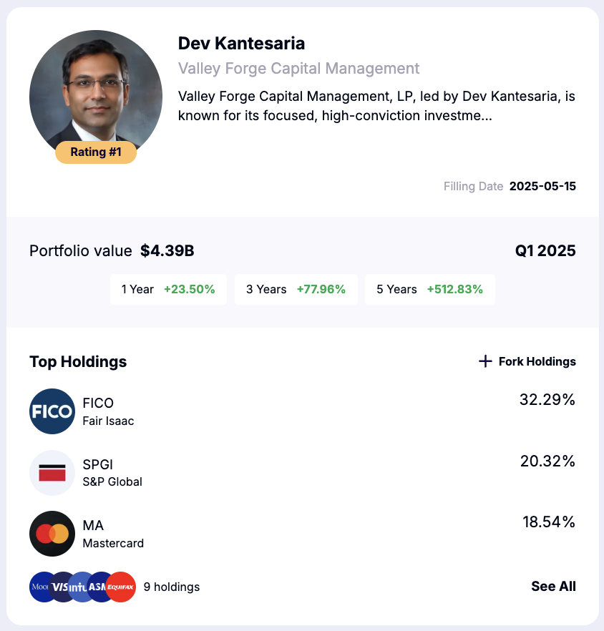This screenshot has height=631, width=604.
Task: Select the 3 Years performance chip
Action: 296,289
